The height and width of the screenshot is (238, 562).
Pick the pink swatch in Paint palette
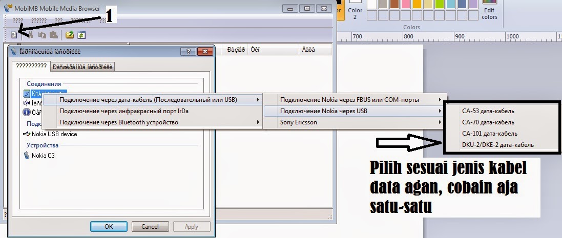click(x=406, y=4)
